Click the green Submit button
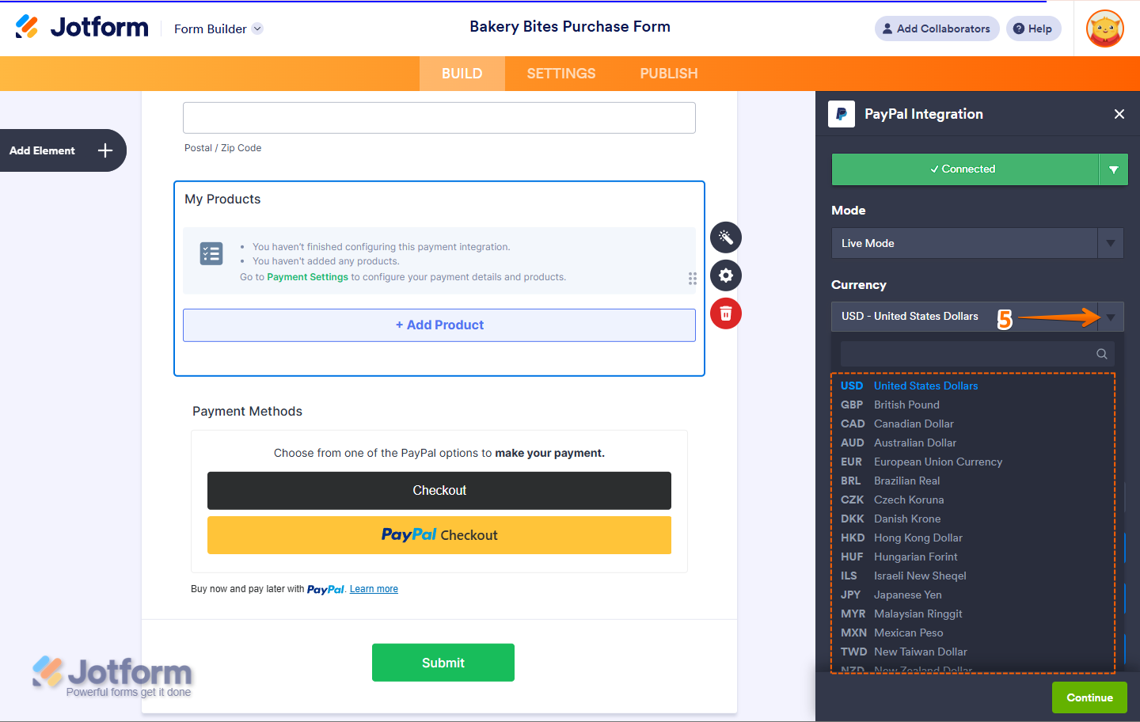 click(443, 663)
